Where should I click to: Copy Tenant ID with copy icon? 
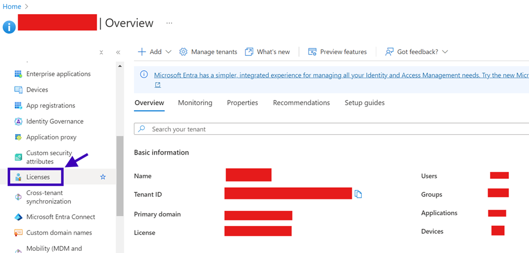(358, 194)
